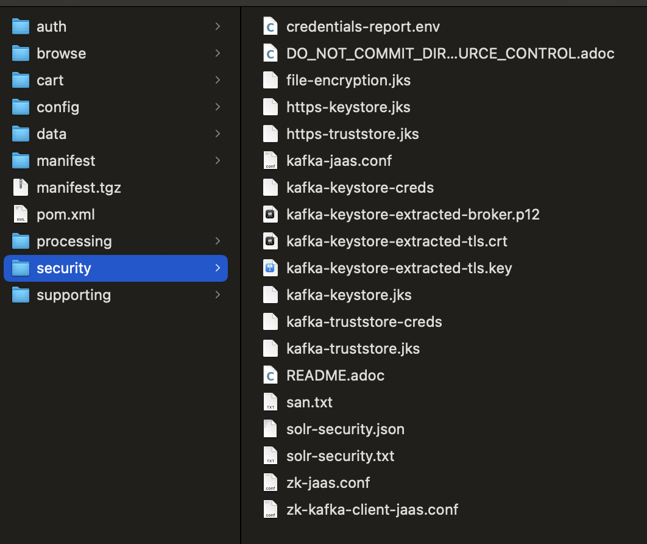Click the zk-jaas.conf file icon
This screenshot has height=544, width=647.
click(x=270, y=483)
